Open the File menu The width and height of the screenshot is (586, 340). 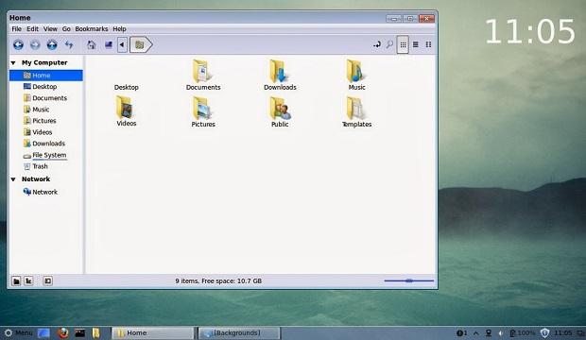click(16, 28)
